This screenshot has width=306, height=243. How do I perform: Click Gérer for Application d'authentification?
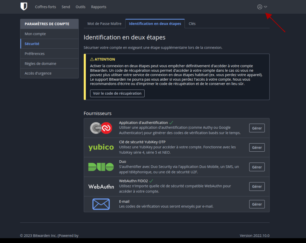pyautogui.click(x=257, y=128)
